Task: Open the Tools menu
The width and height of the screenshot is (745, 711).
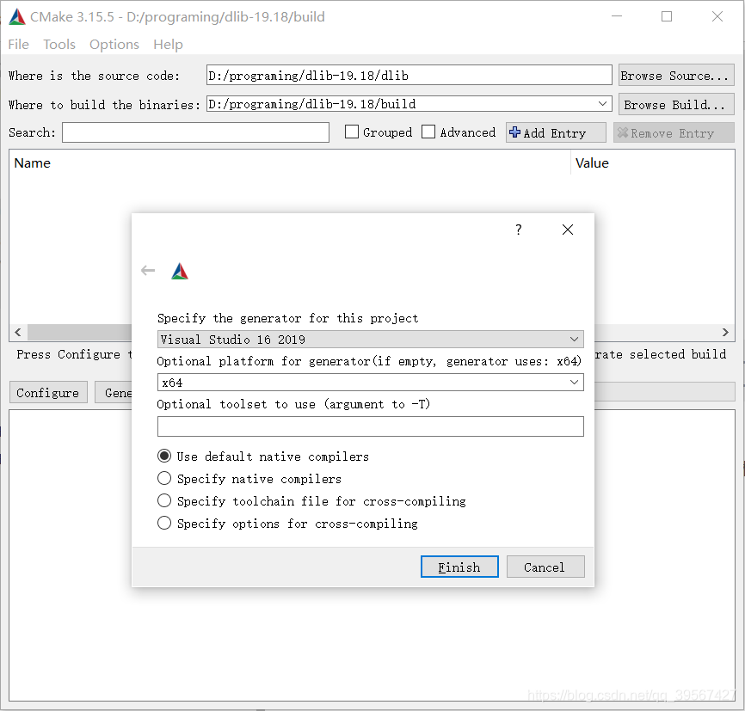Action: pyautogui.click(x=59, y=44)
